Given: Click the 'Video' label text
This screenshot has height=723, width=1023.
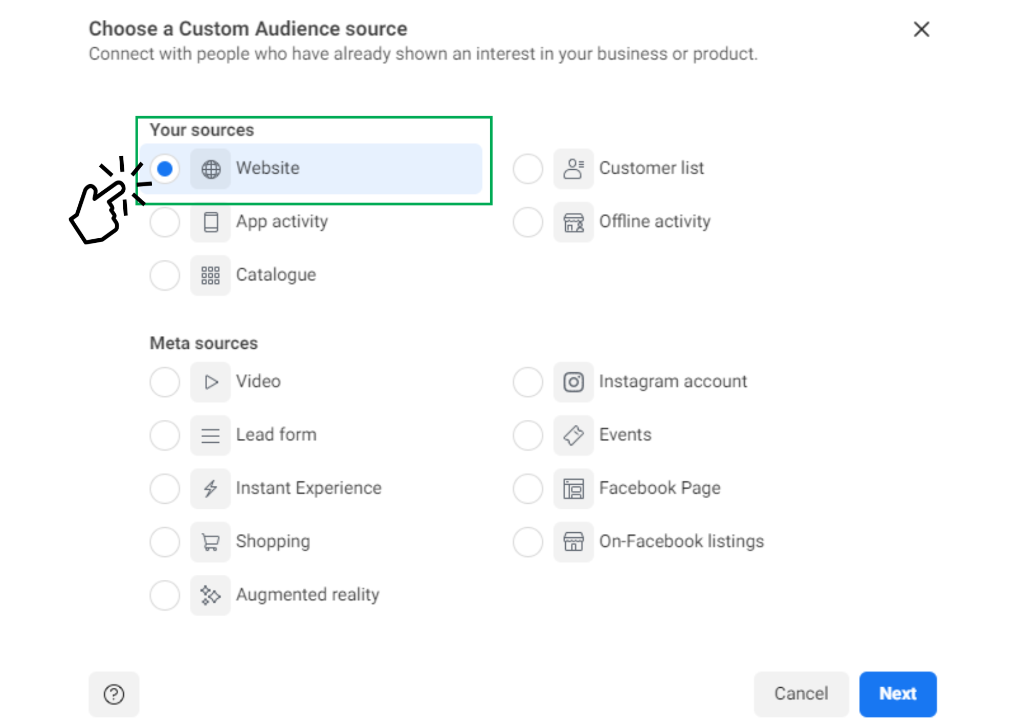Looking at the screenshot, I should 258,381.
